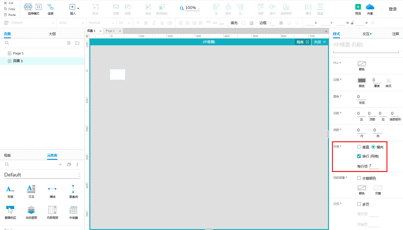
Task: Toggle underline text formatting
Action: pos(162,23)
